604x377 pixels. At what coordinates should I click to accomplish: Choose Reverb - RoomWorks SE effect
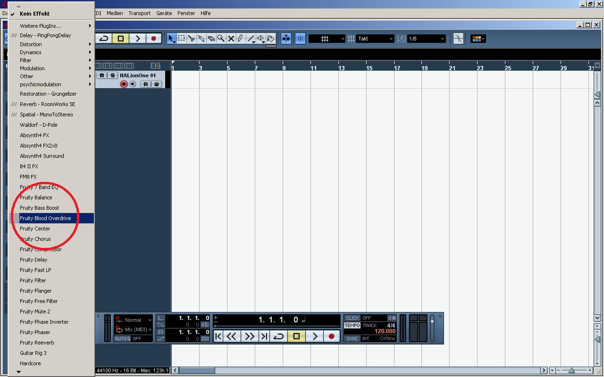pyautogui.click(x=51, y=104)
